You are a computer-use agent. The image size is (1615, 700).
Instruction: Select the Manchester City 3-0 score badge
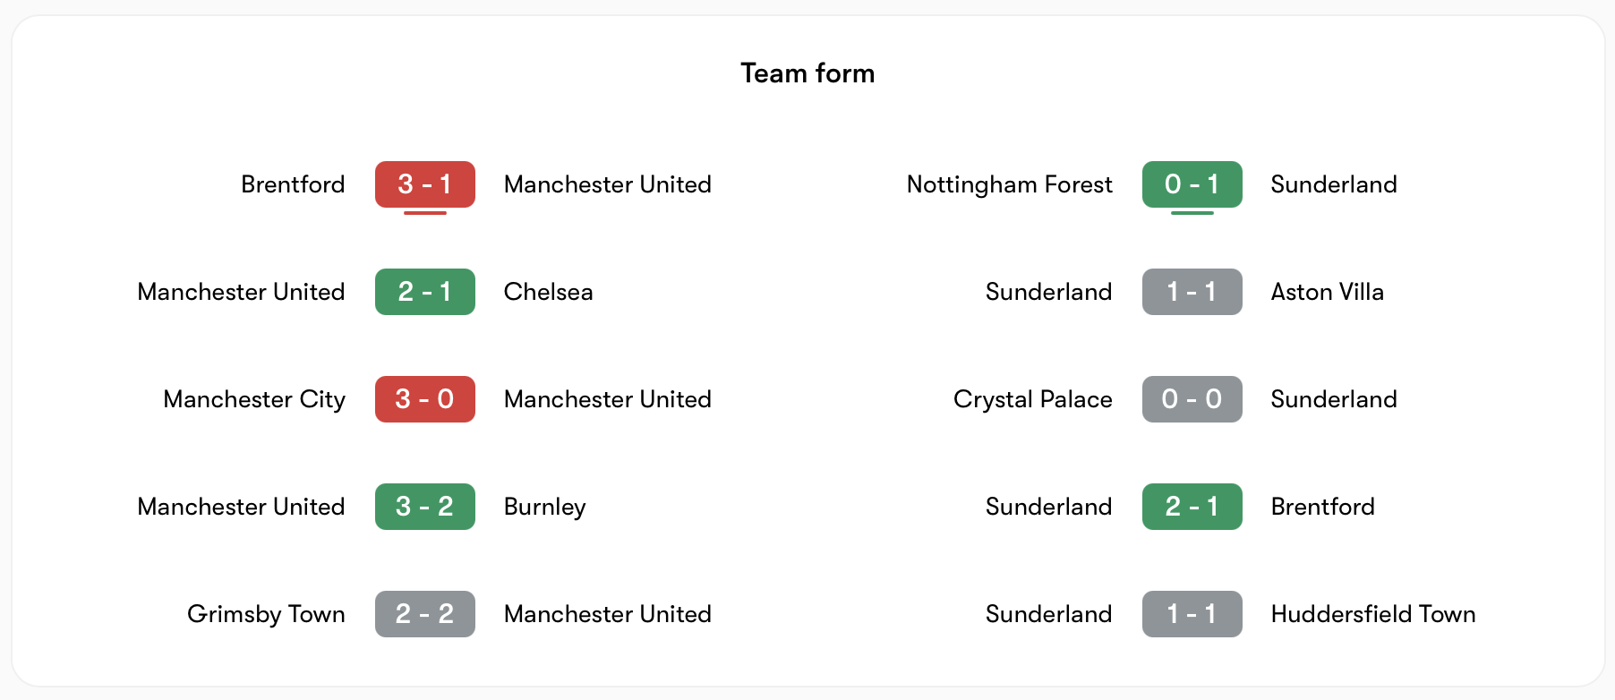(424, 399)
